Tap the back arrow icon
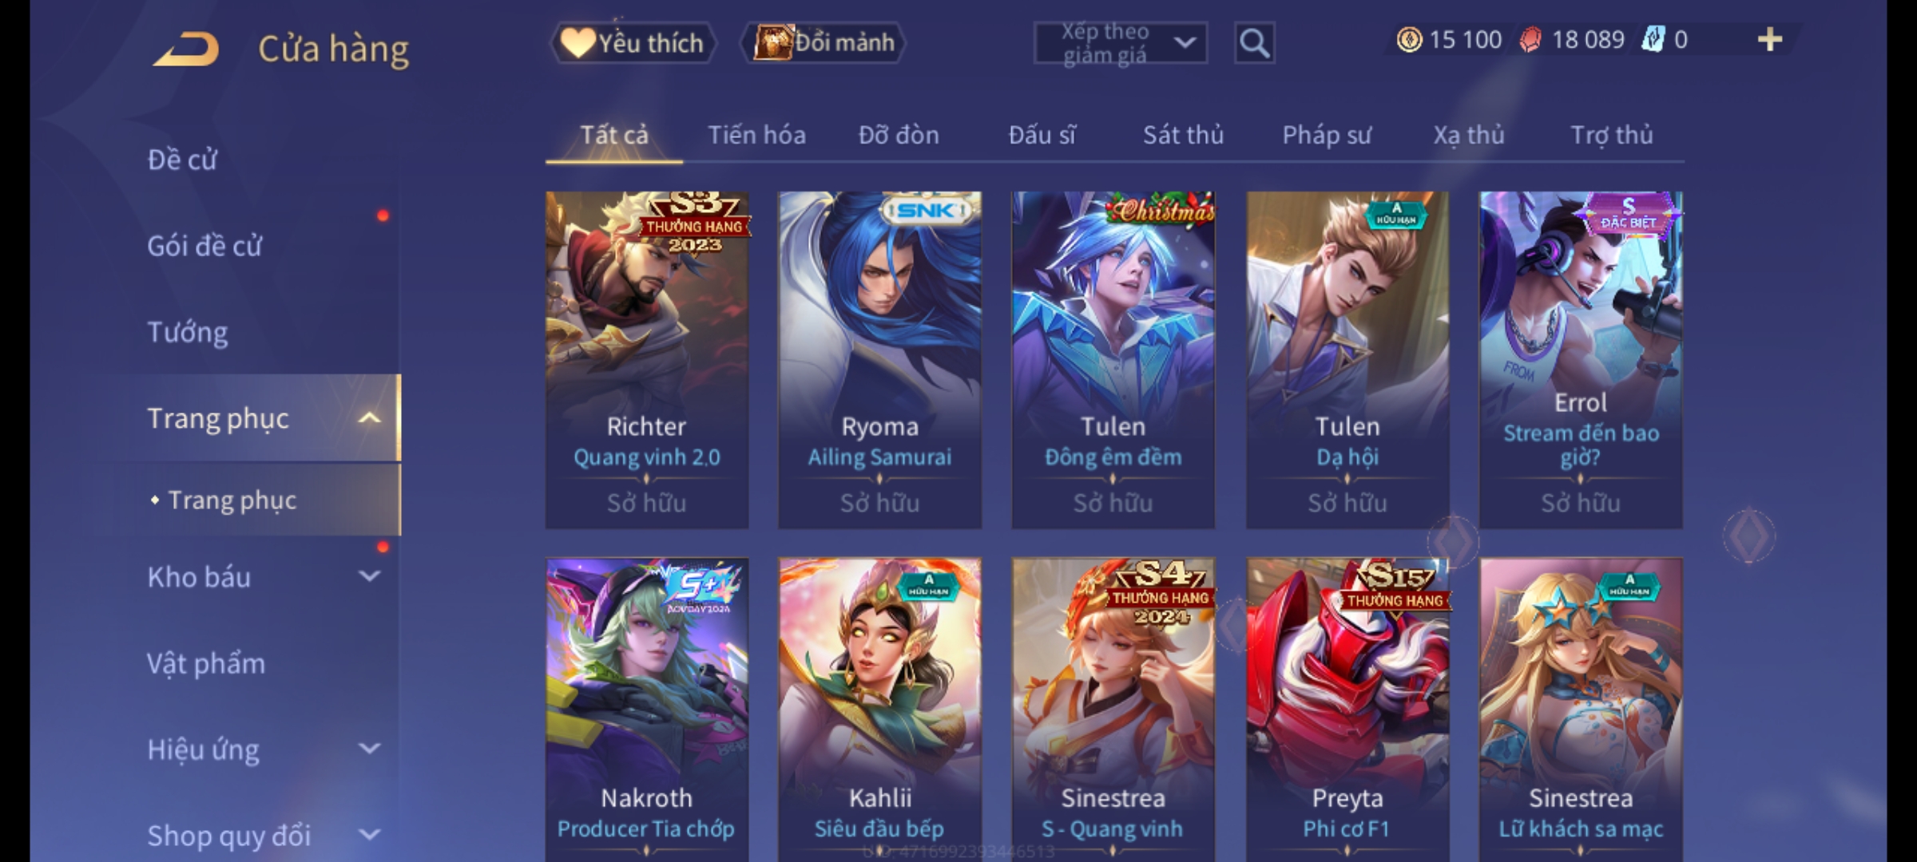1917x862 pixels. click(x=186, y=49)
